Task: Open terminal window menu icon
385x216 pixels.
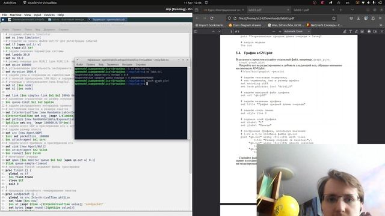Action: [x=78, y=60]
